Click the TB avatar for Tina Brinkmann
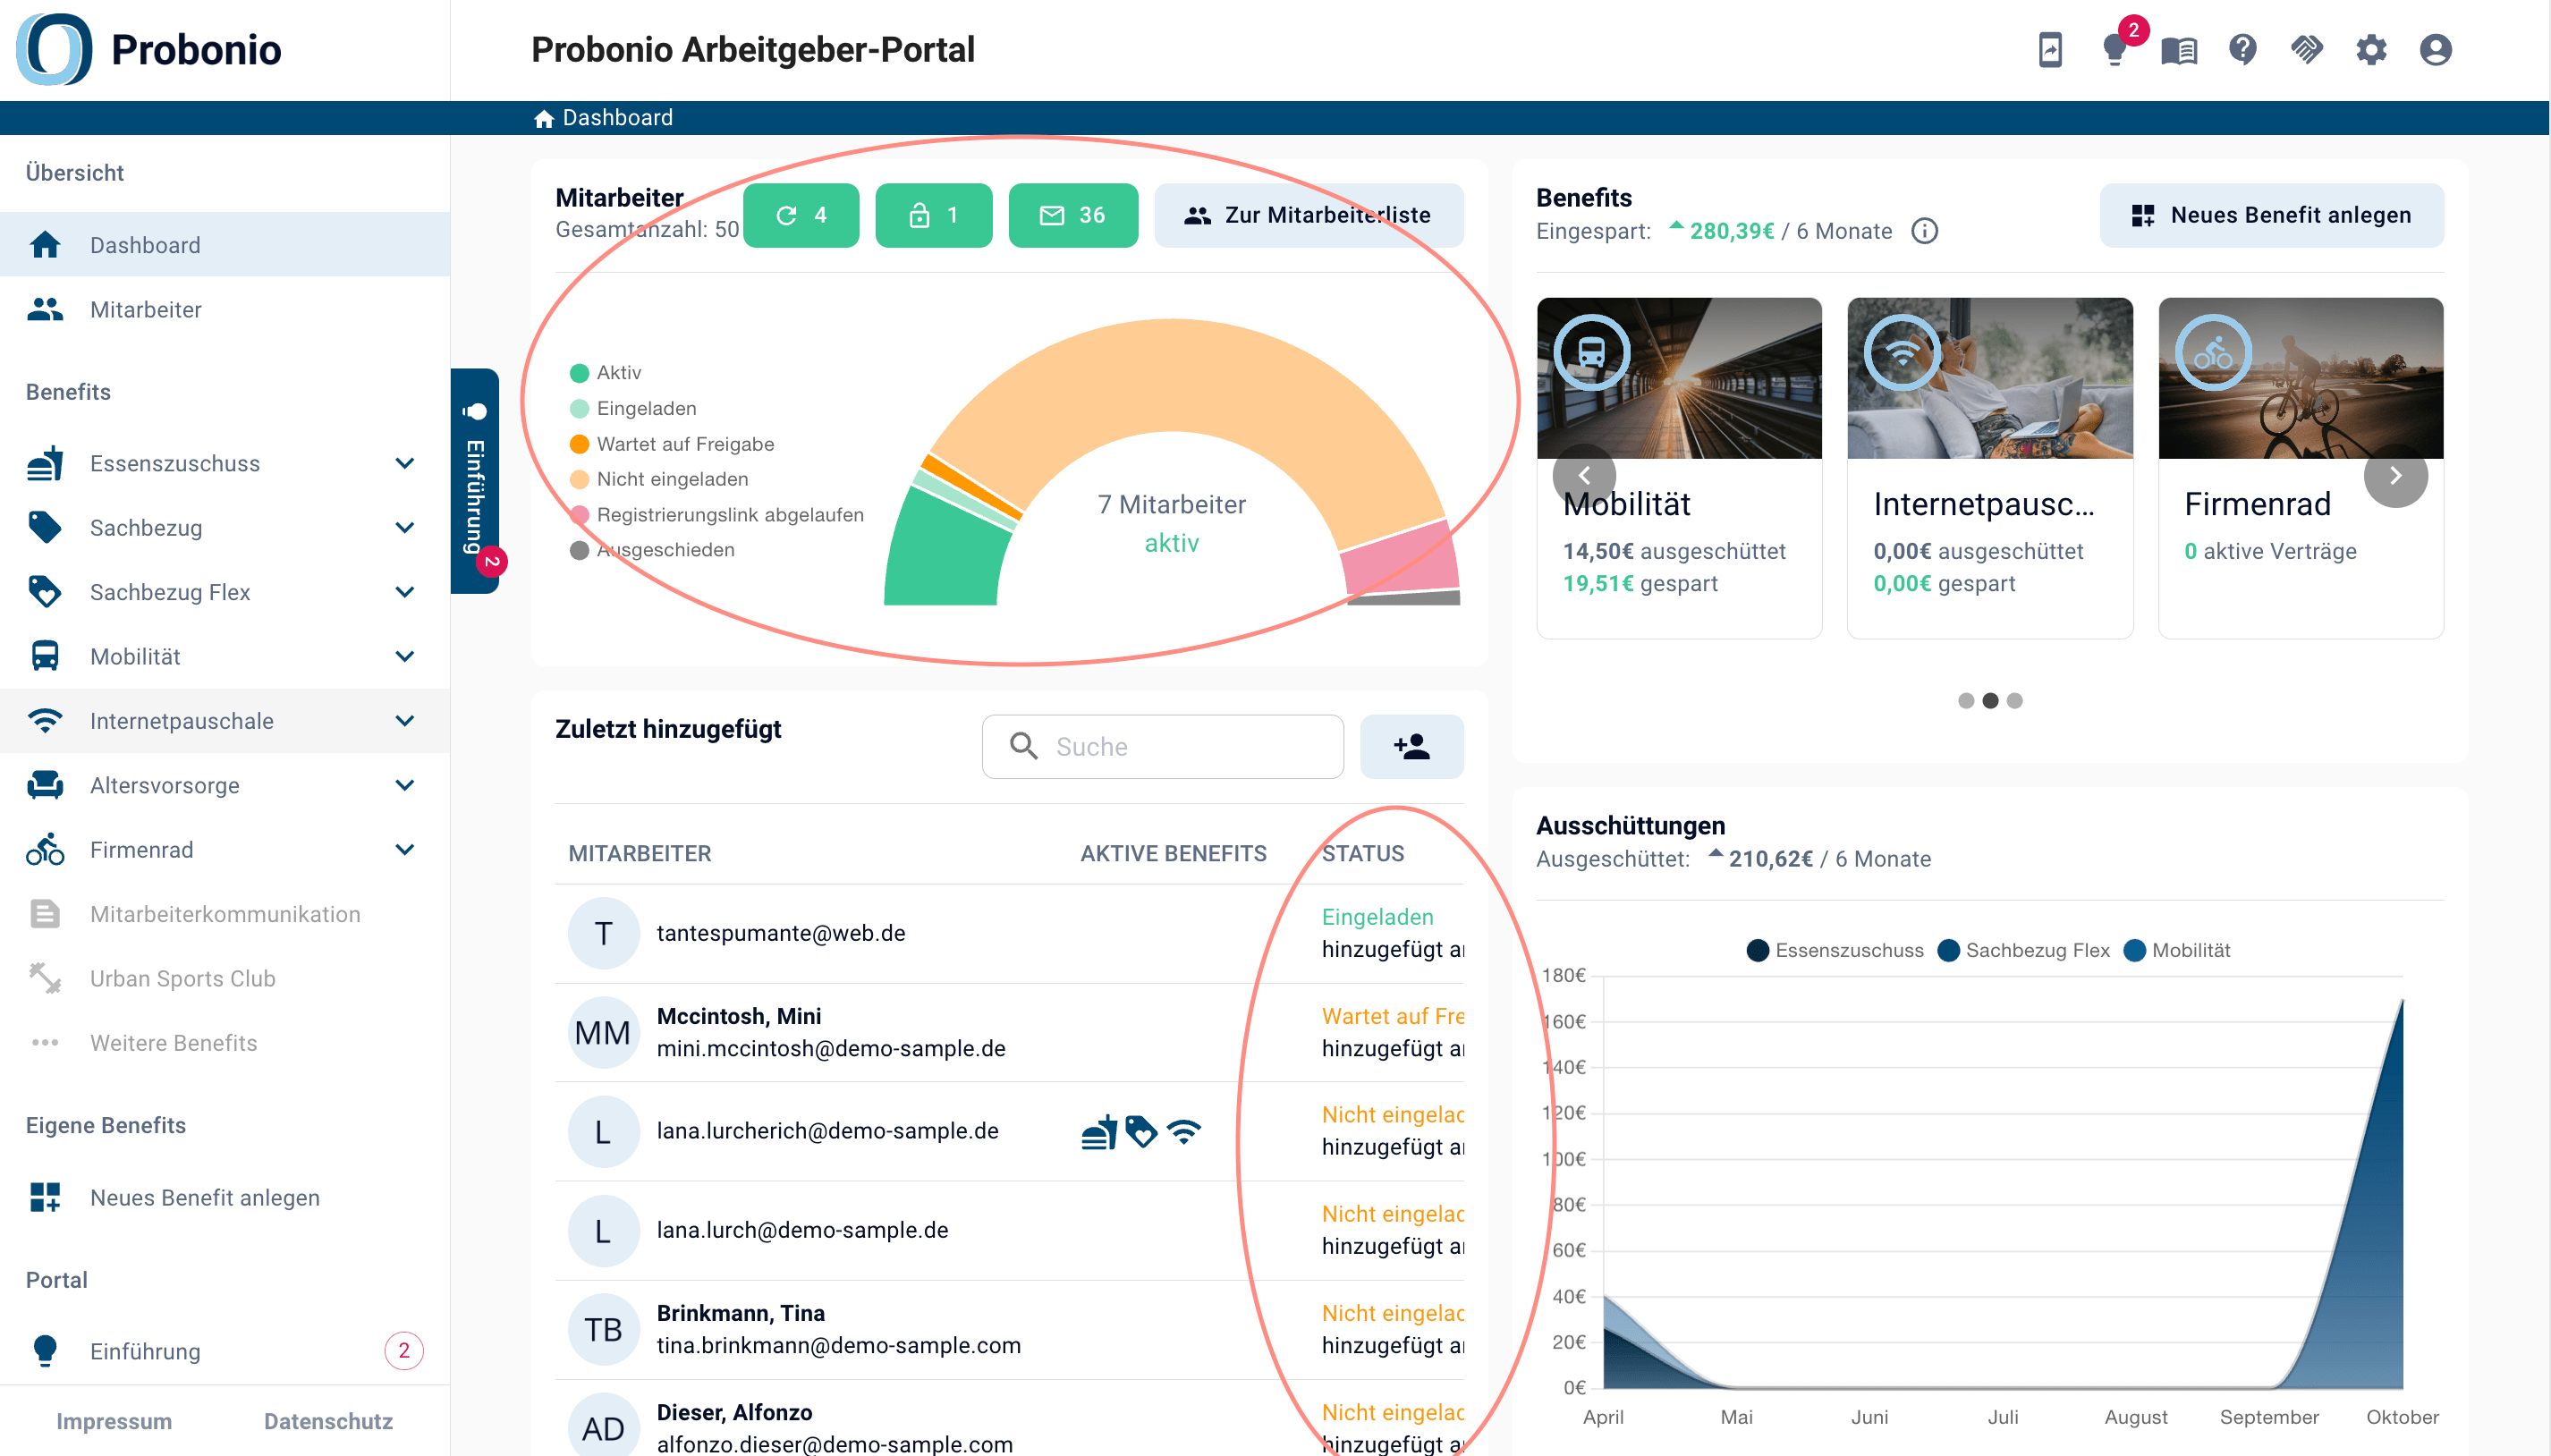Screen dimensions: 2551x1456 (x=603, y=1329)
